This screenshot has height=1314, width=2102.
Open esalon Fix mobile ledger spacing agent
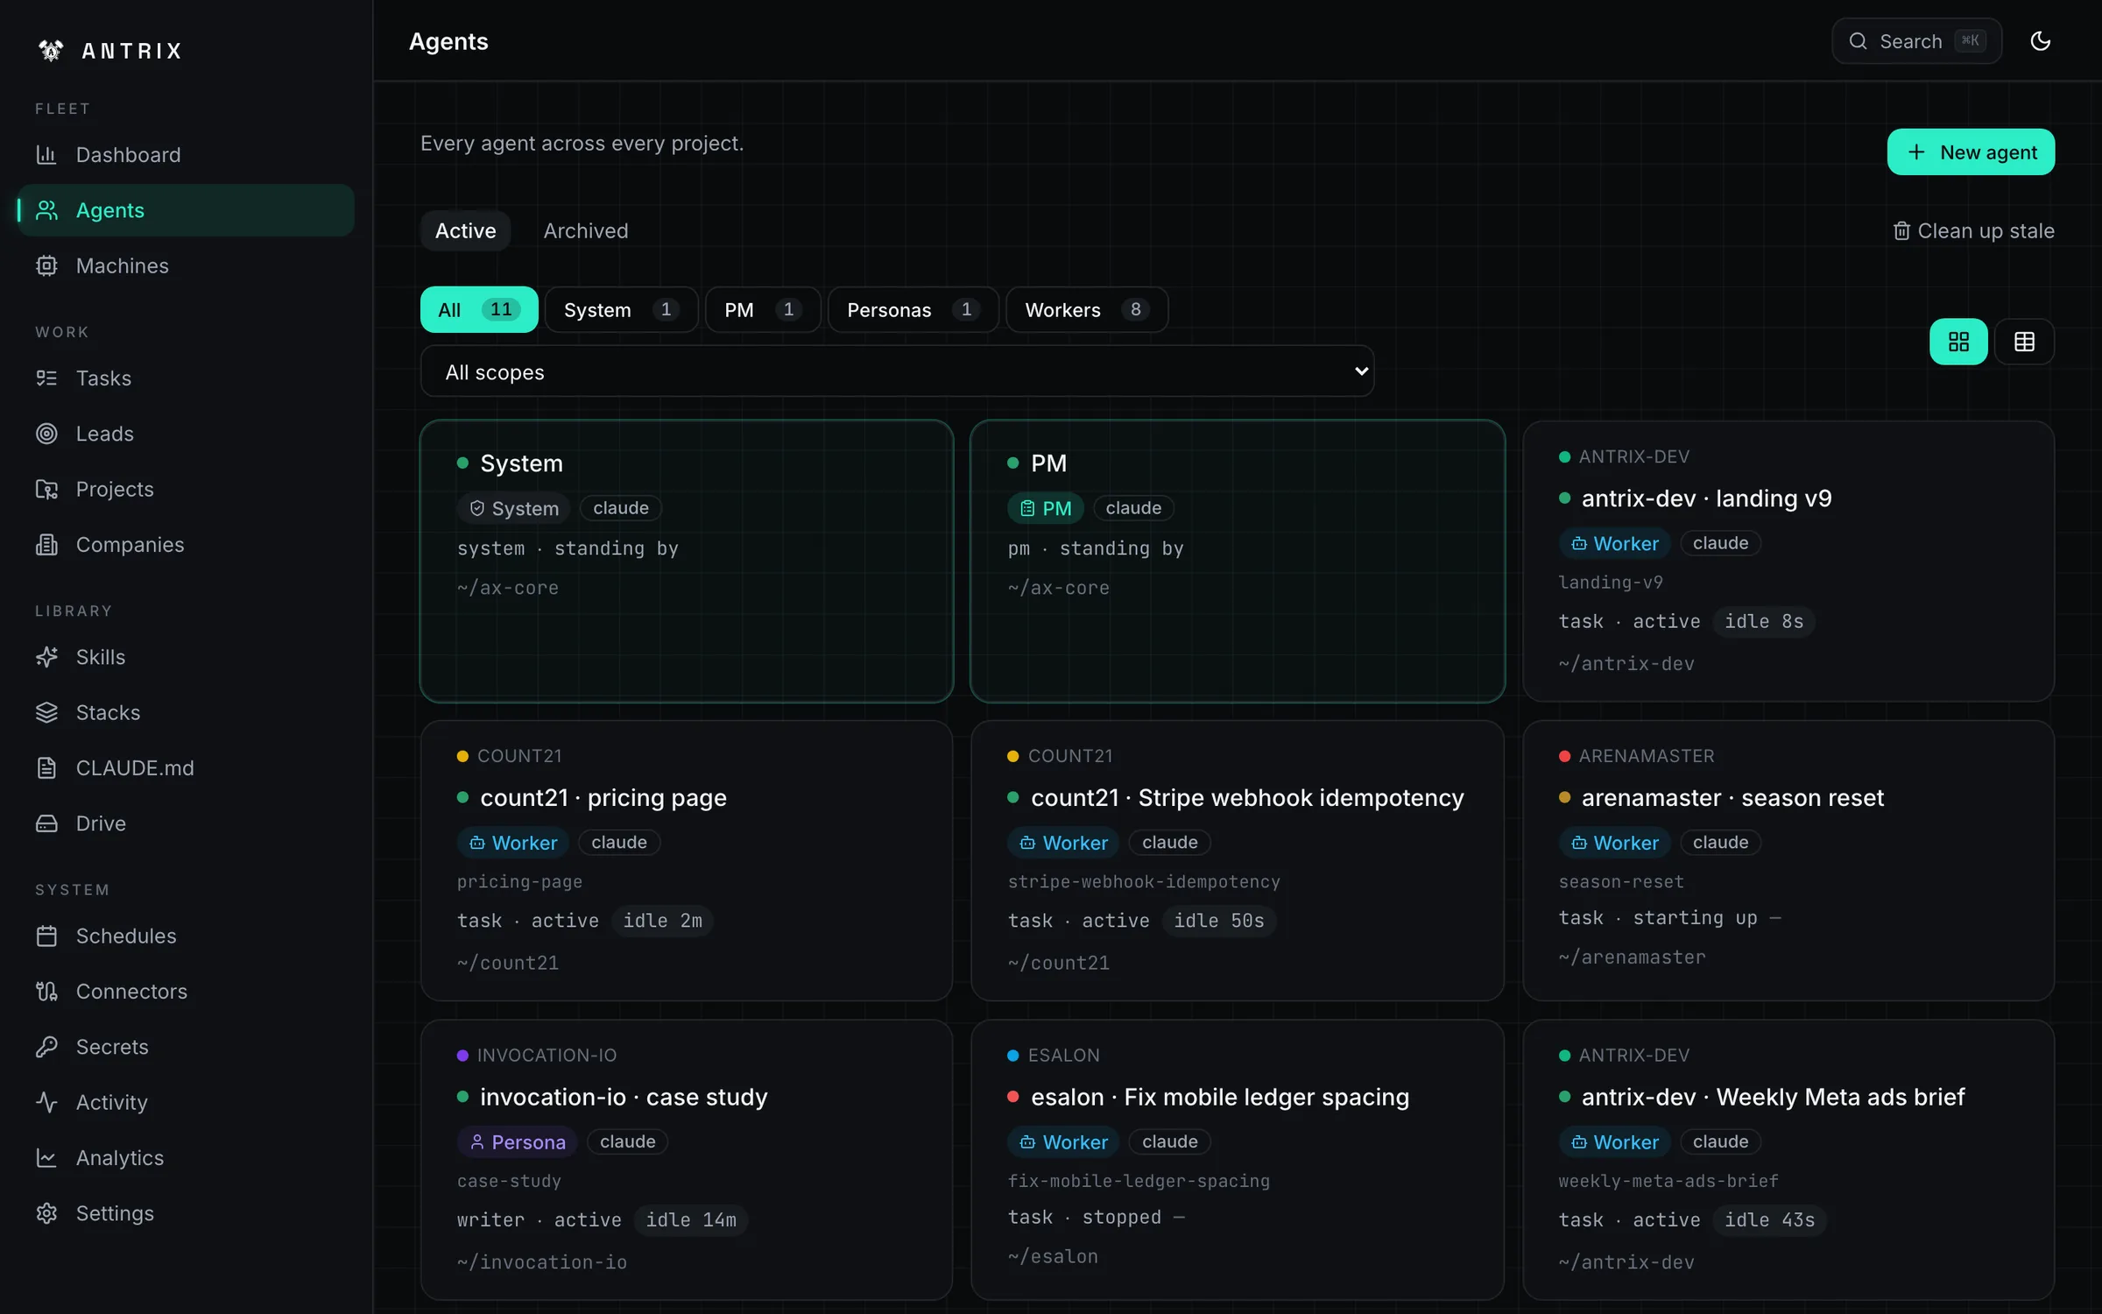click(1238, 1160)
